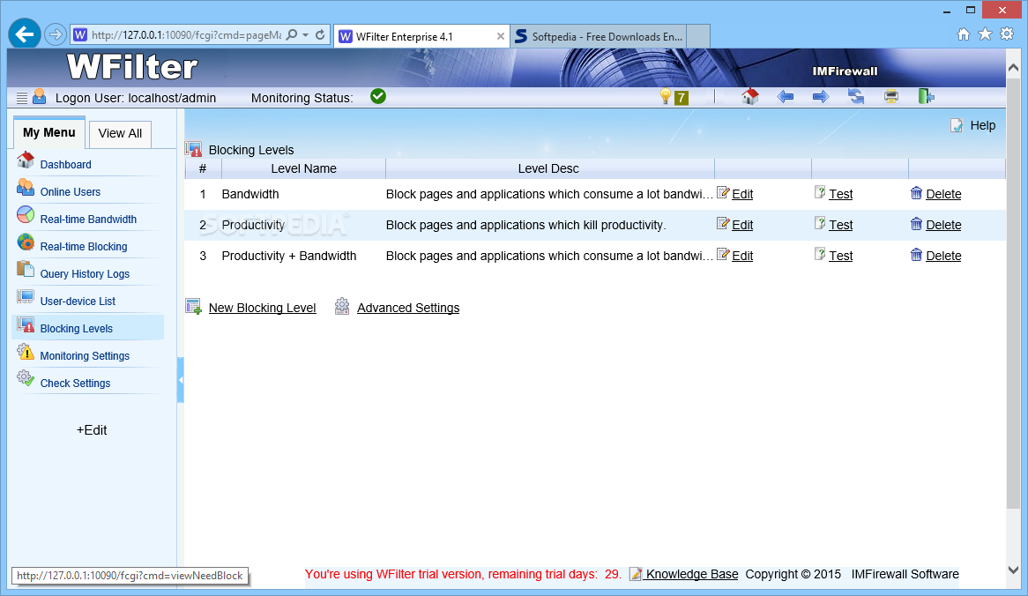Refresh the page from address bar
Screen dimensions: 1028x596
[320, 34]
